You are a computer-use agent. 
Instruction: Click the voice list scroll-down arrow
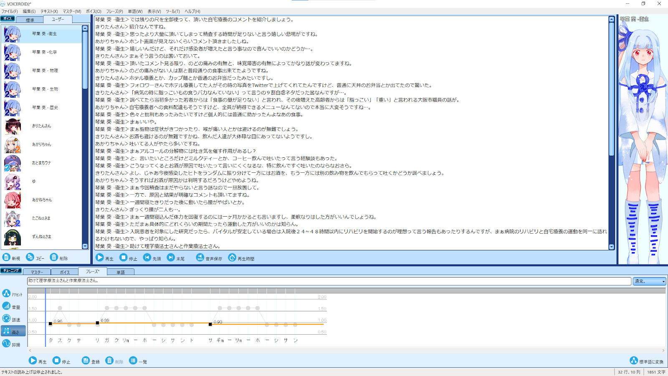(85, 246)
